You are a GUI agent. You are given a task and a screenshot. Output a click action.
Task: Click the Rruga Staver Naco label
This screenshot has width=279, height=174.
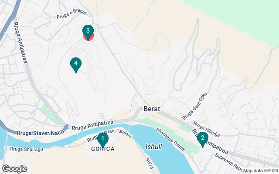(x=41, y=133)
